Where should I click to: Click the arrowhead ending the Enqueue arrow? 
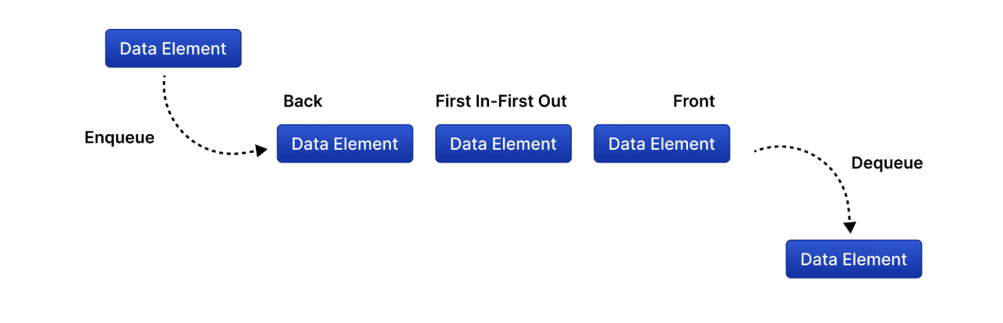[x=262, y=151]
